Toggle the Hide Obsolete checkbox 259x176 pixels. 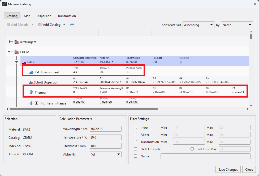click(x=135, y=149)
